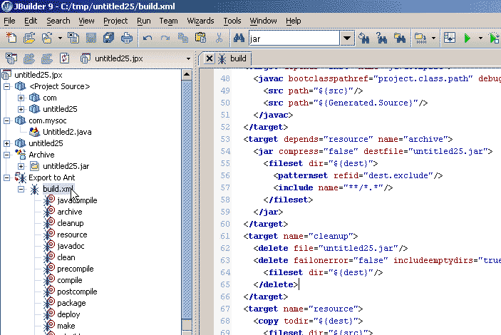Click the Undo arrow icon
The width and height of the screenshot is (501, 335).
pos(148,38)
